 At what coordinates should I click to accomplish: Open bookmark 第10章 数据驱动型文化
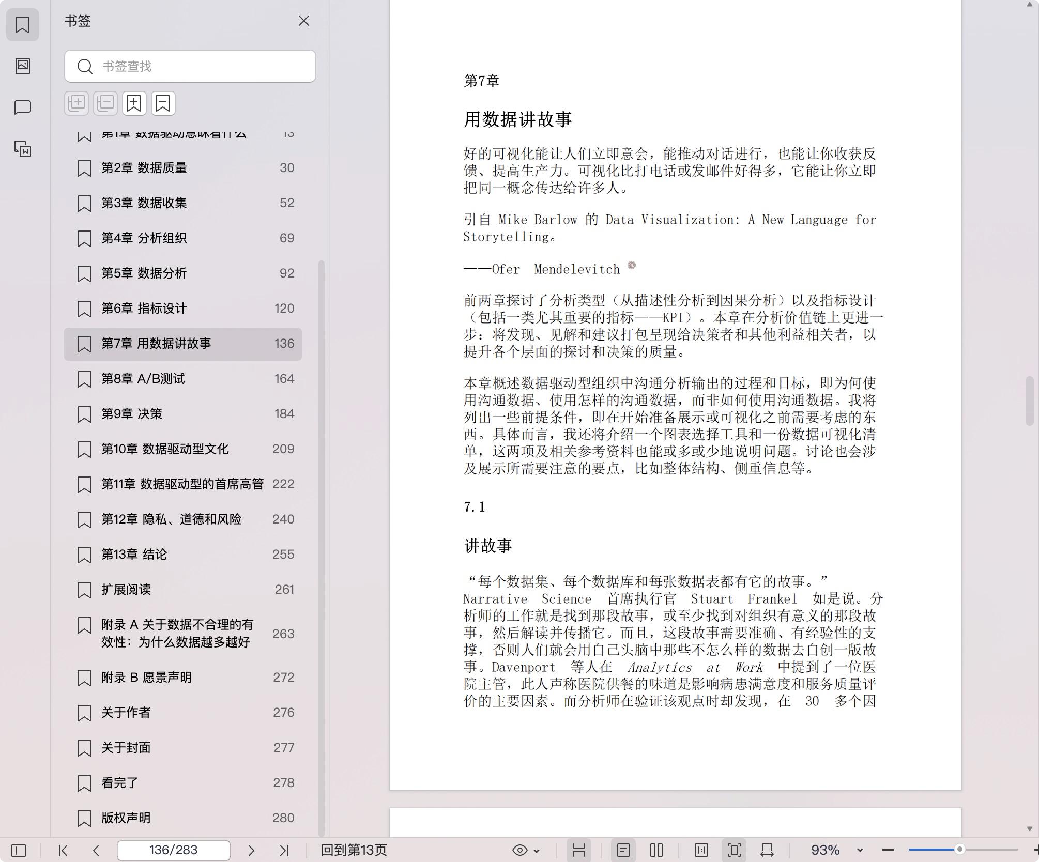click(183, 449)
